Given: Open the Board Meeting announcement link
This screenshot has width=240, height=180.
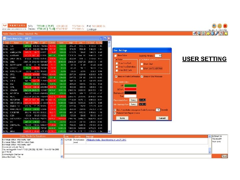Looking at the screenshot, I should point(106,140).
